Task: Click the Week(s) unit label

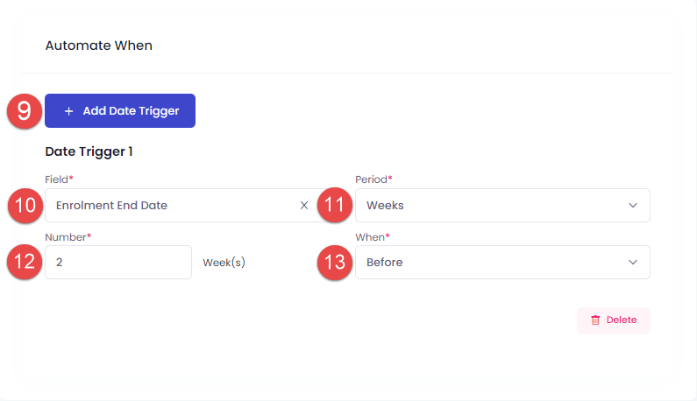Action: pyautogui.click(x=224, y=263)
